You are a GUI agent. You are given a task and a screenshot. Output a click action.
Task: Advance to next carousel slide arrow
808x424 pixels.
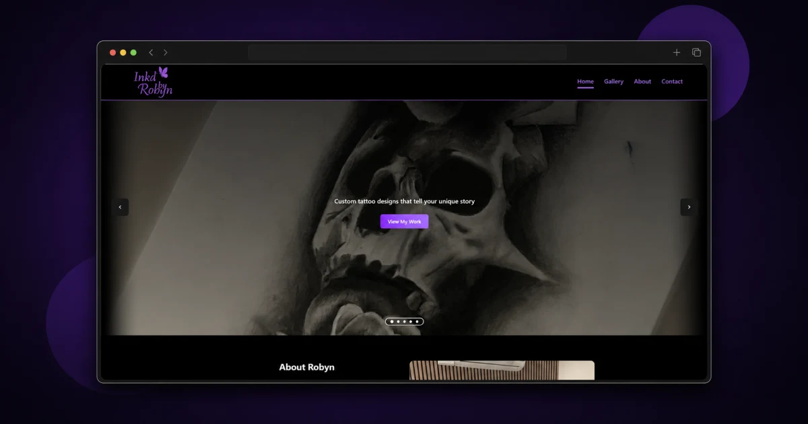(x=689, y=207)
